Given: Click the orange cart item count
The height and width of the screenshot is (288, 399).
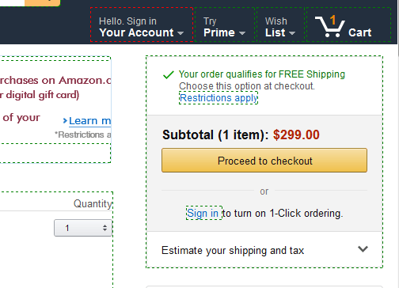Looking at the screenshot, I should coord(332,20).
